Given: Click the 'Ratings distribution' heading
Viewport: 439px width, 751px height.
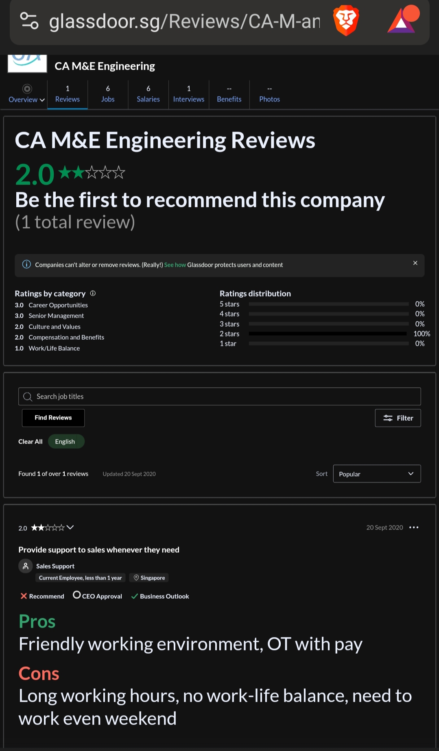Looking at the screenshot, I should click(255, 294).
